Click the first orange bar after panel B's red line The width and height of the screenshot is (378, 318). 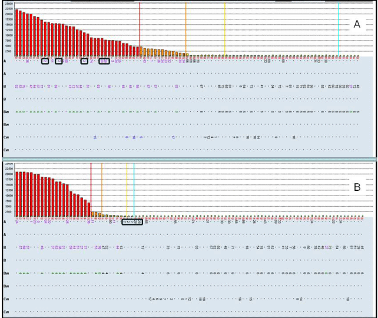[x=92, y=214]
